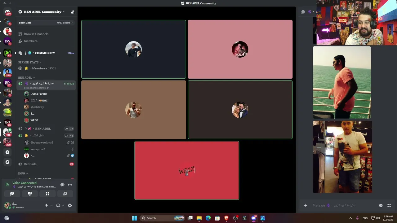The image size is (397, 223).
Task: Click Set a channel status
Action: point(36,88)
